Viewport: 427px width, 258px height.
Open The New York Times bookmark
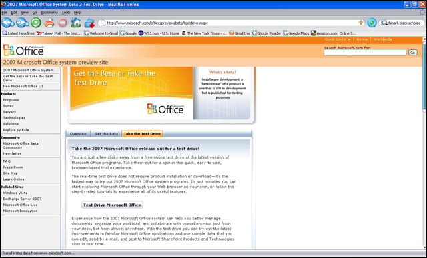pos(204,33)
